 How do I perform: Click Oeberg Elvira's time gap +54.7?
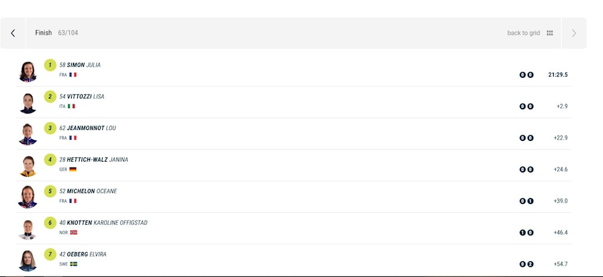[x=560, y=264]
